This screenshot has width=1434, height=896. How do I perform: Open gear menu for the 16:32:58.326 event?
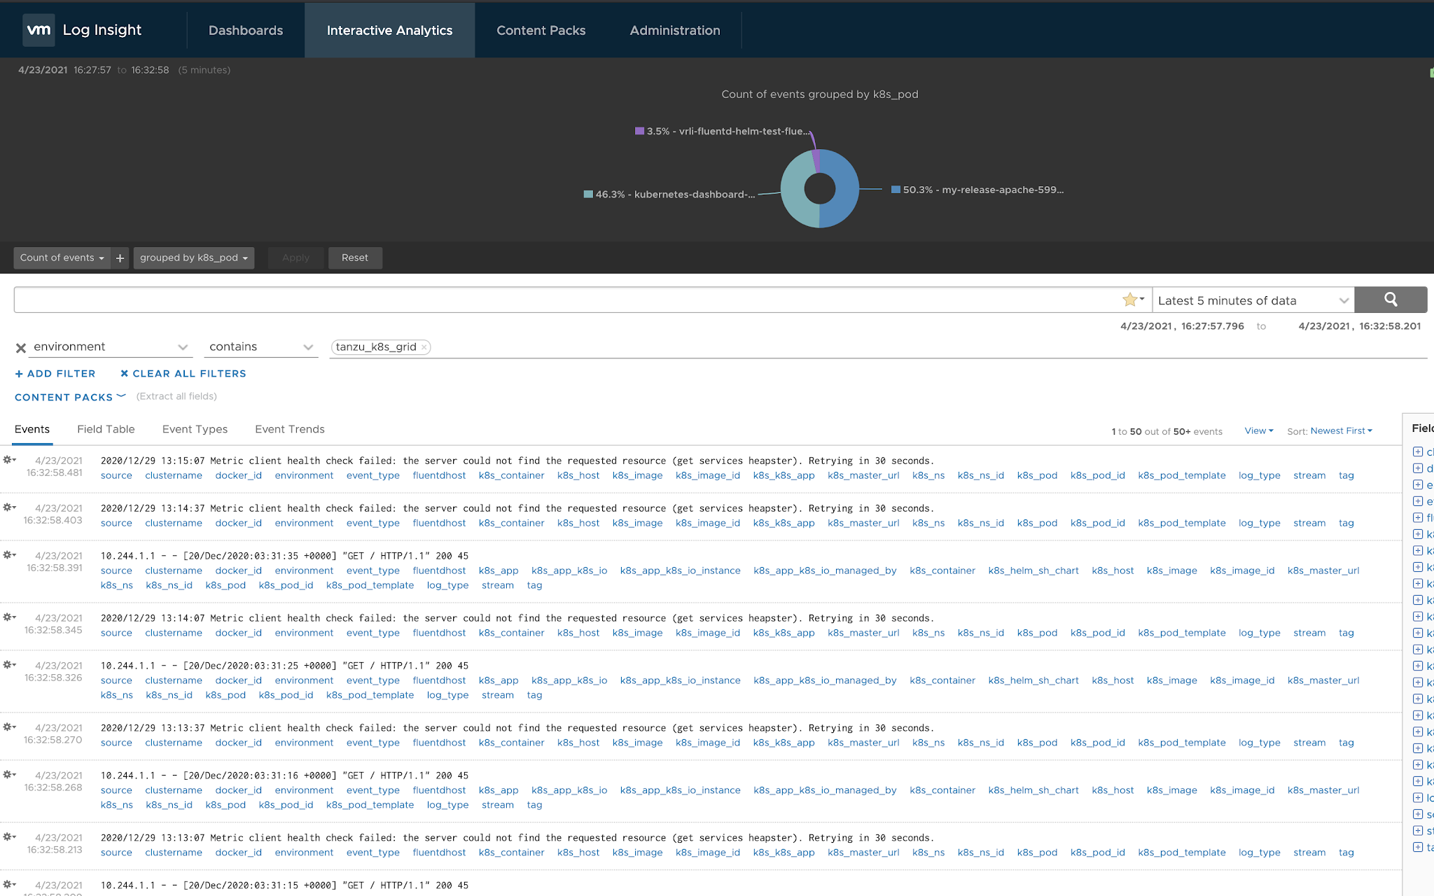pos(9,665)
